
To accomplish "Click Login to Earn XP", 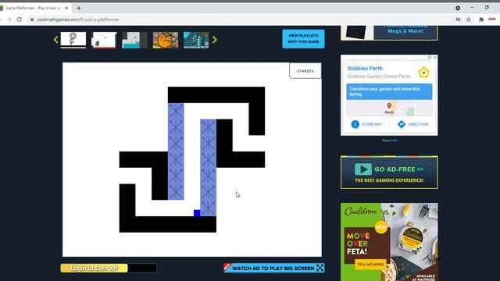I will [x=94, y=269].
